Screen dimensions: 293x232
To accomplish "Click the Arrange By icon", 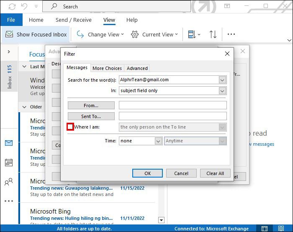I will (x=194, y=34).
